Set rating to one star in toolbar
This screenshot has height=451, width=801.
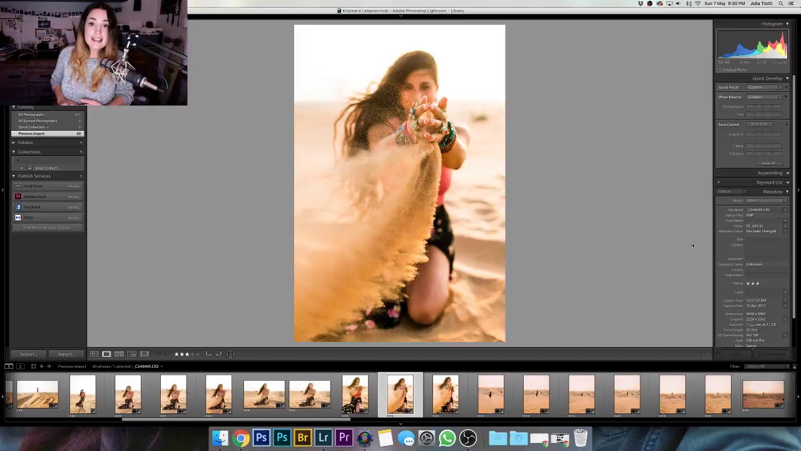[176, 354]
